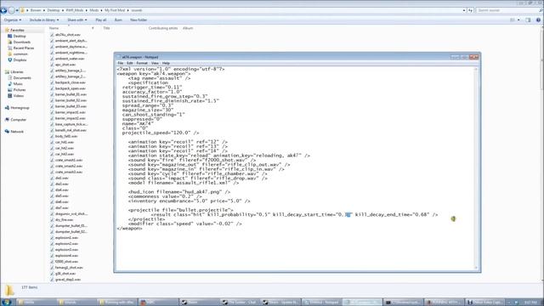
Task: Select the explosion4.wav file
Action: 66,256
